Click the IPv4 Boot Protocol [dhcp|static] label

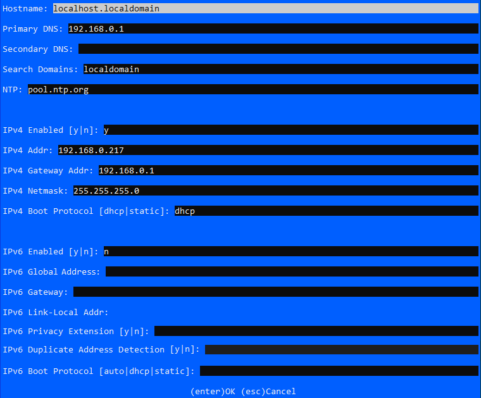[86, 211]
